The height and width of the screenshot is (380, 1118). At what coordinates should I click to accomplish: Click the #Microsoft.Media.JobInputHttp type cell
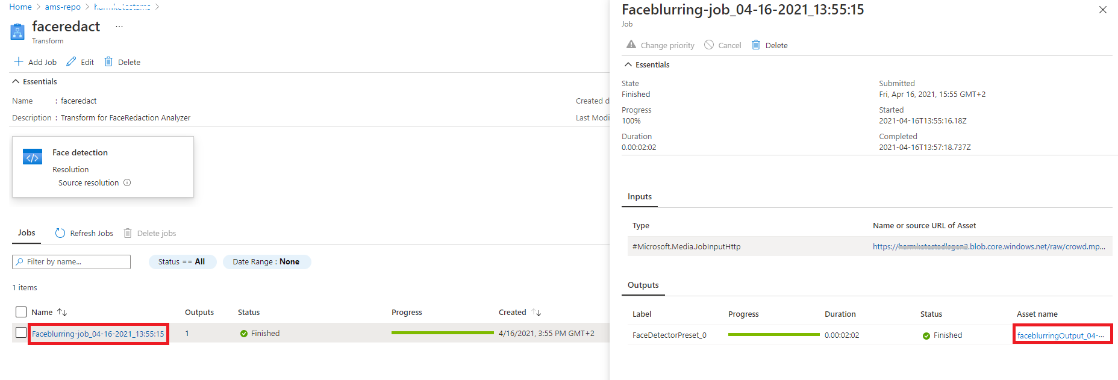(x=687, y=247)
